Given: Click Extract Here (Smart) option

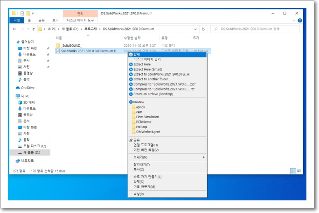Looking at the screenshot, I should tap(167, 69).
